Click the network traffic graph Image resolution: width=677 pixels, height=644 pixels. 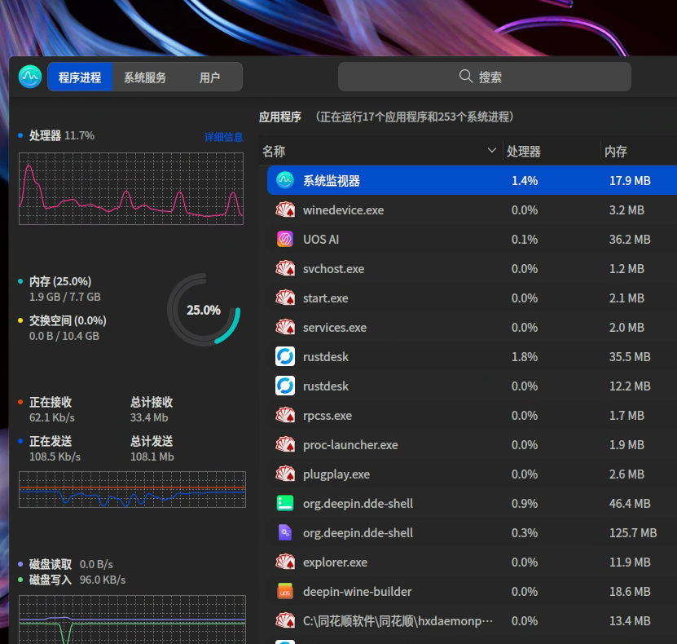tap(132, 489)
